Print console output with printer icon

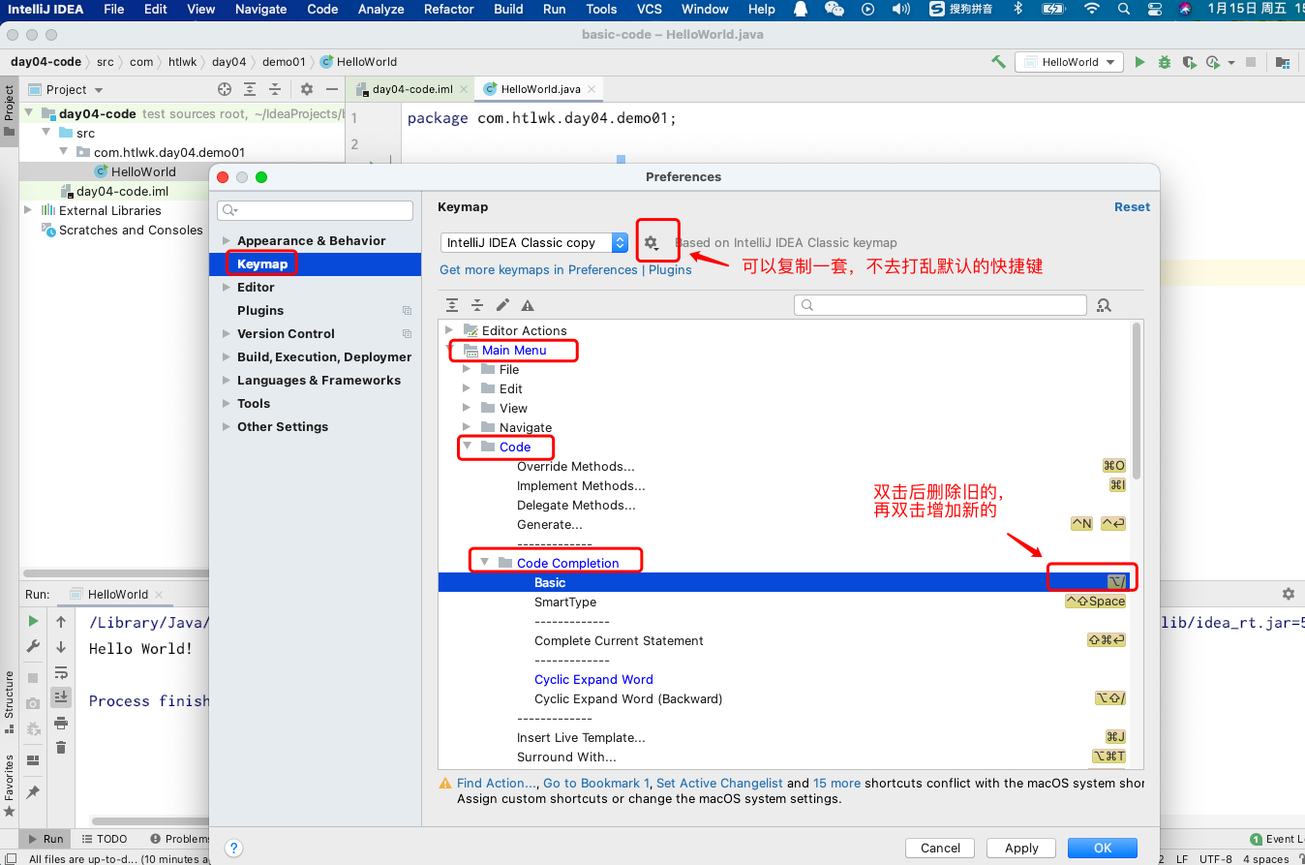pyautogui.click(x=61, y=723)
